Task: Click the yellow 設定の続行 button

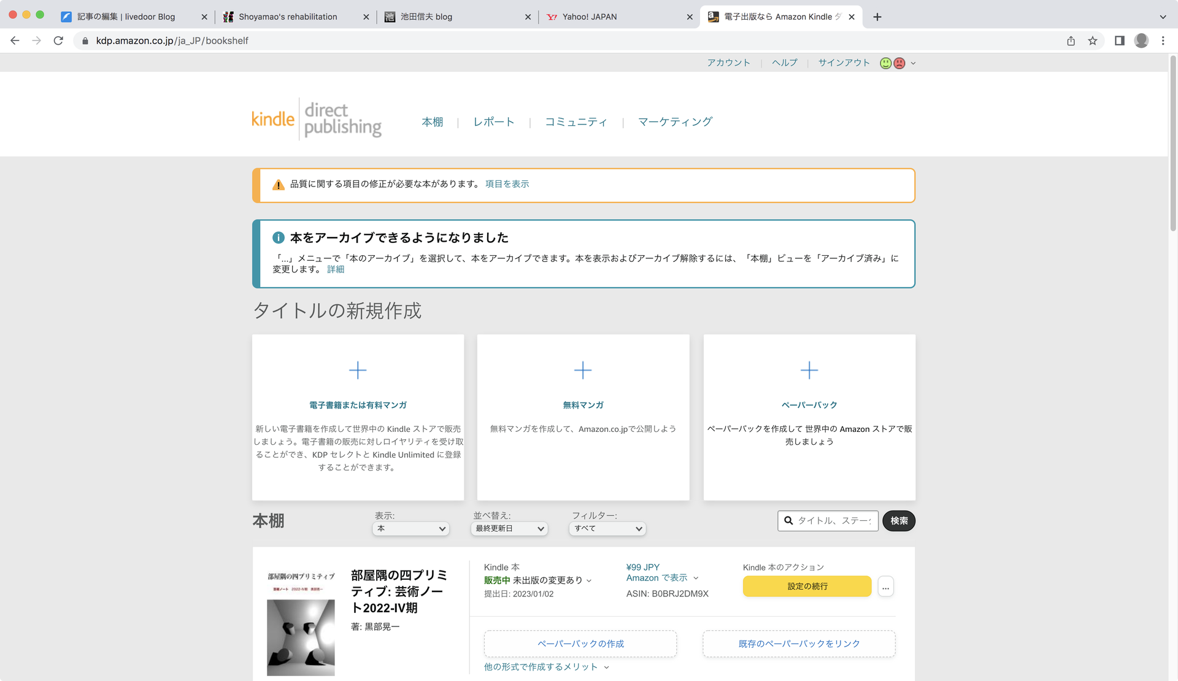Action: point(807,587)
